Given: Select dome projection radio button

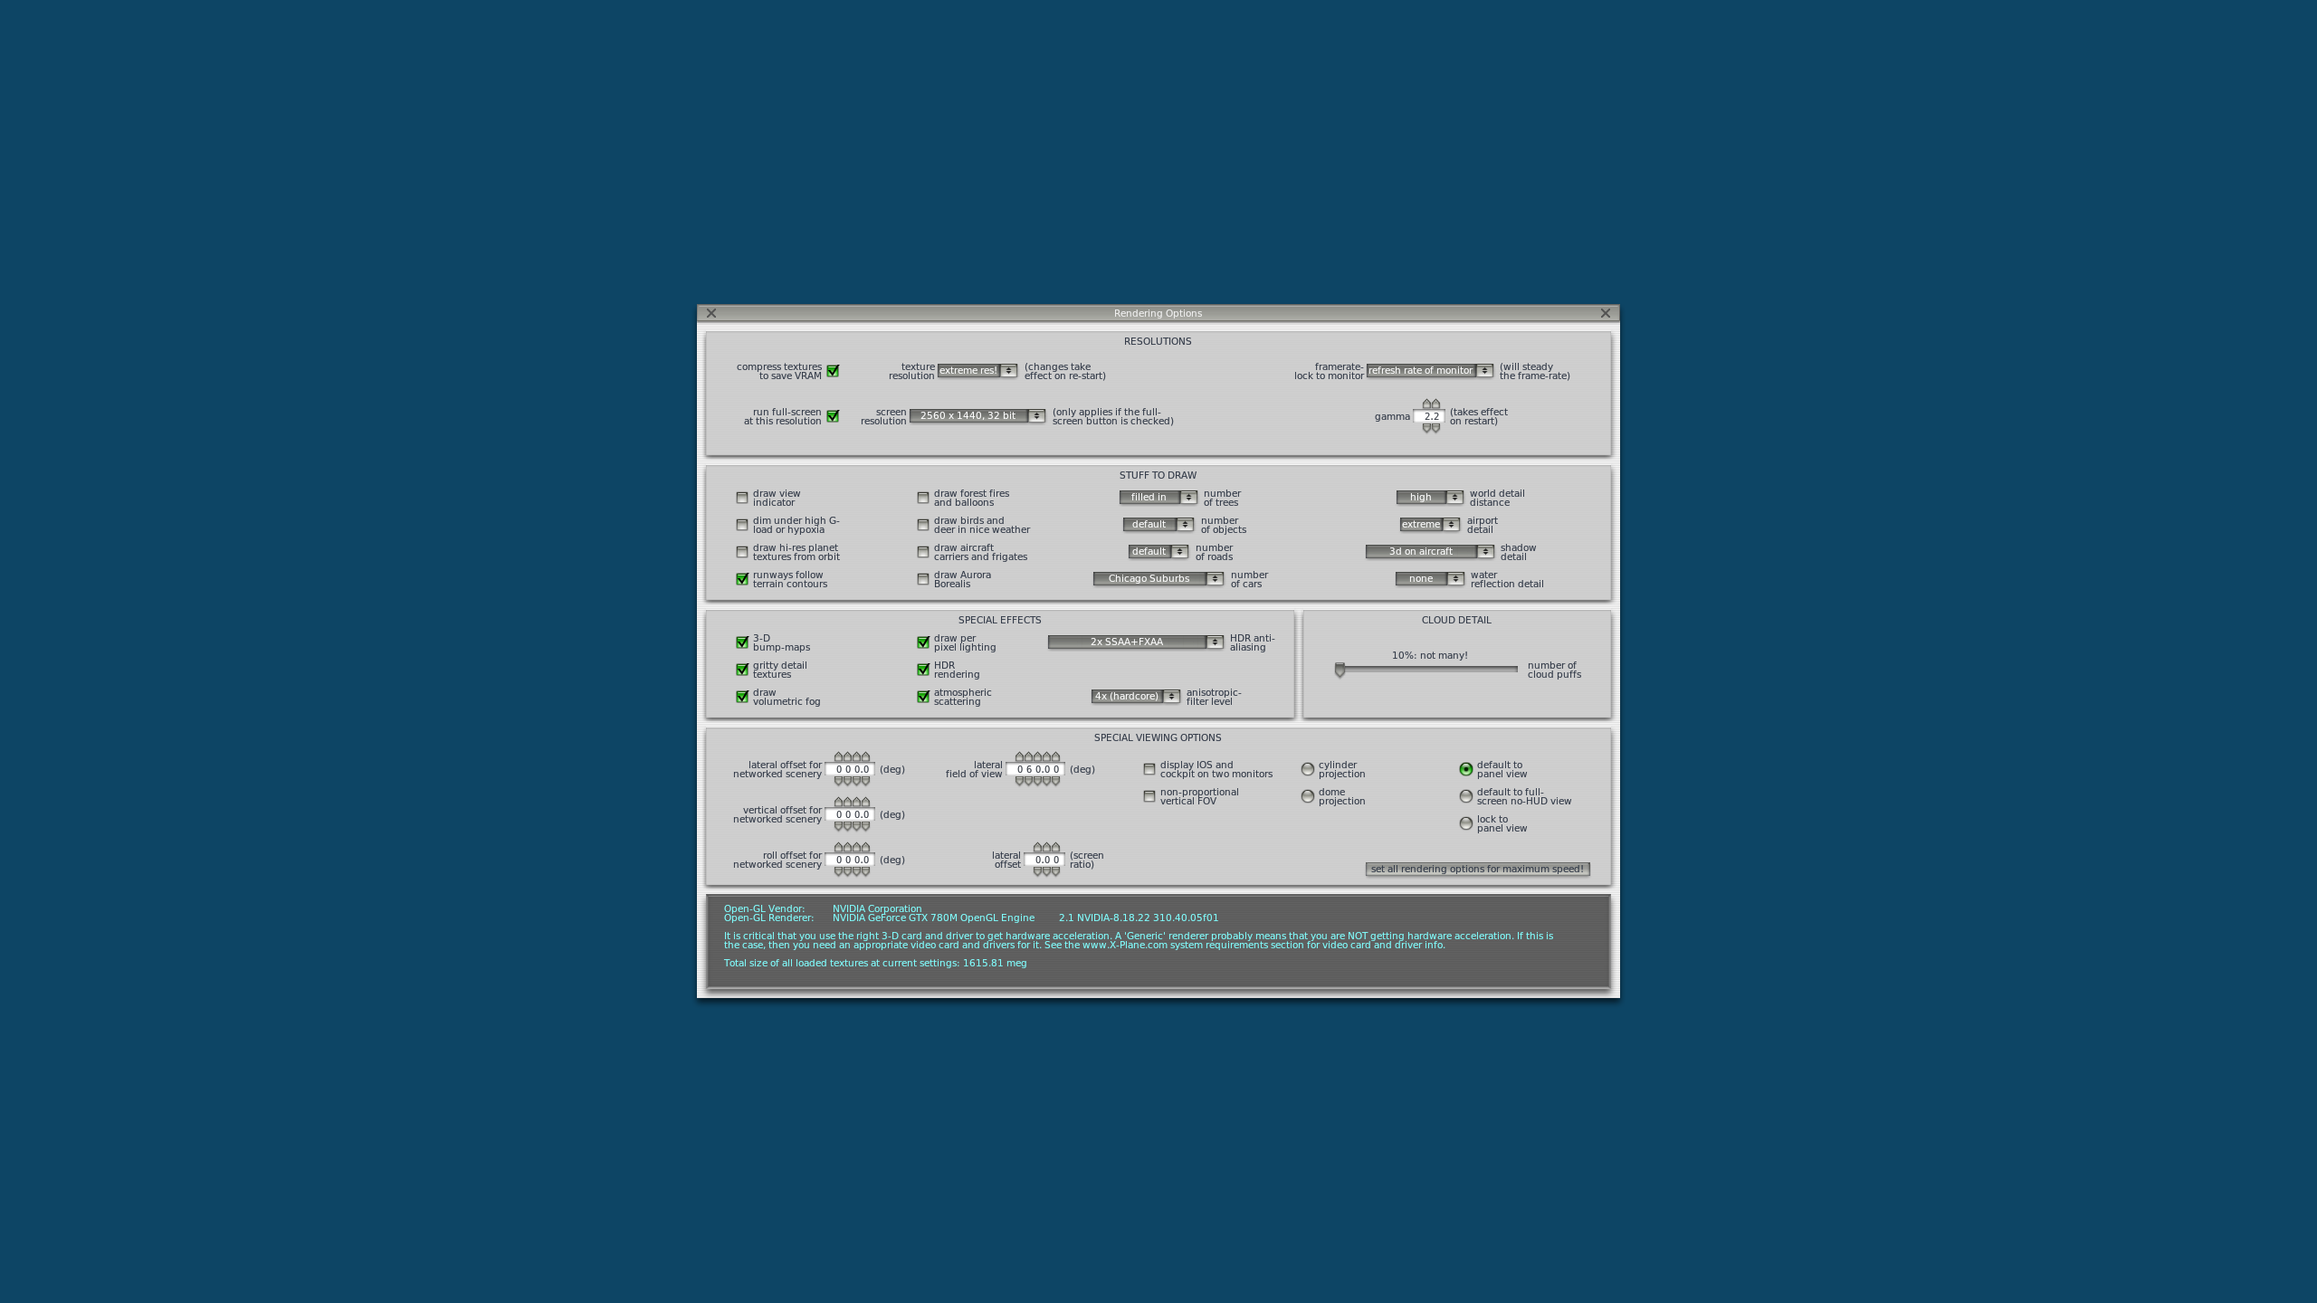Looking at the screenshot, I should pos(1308,796).
